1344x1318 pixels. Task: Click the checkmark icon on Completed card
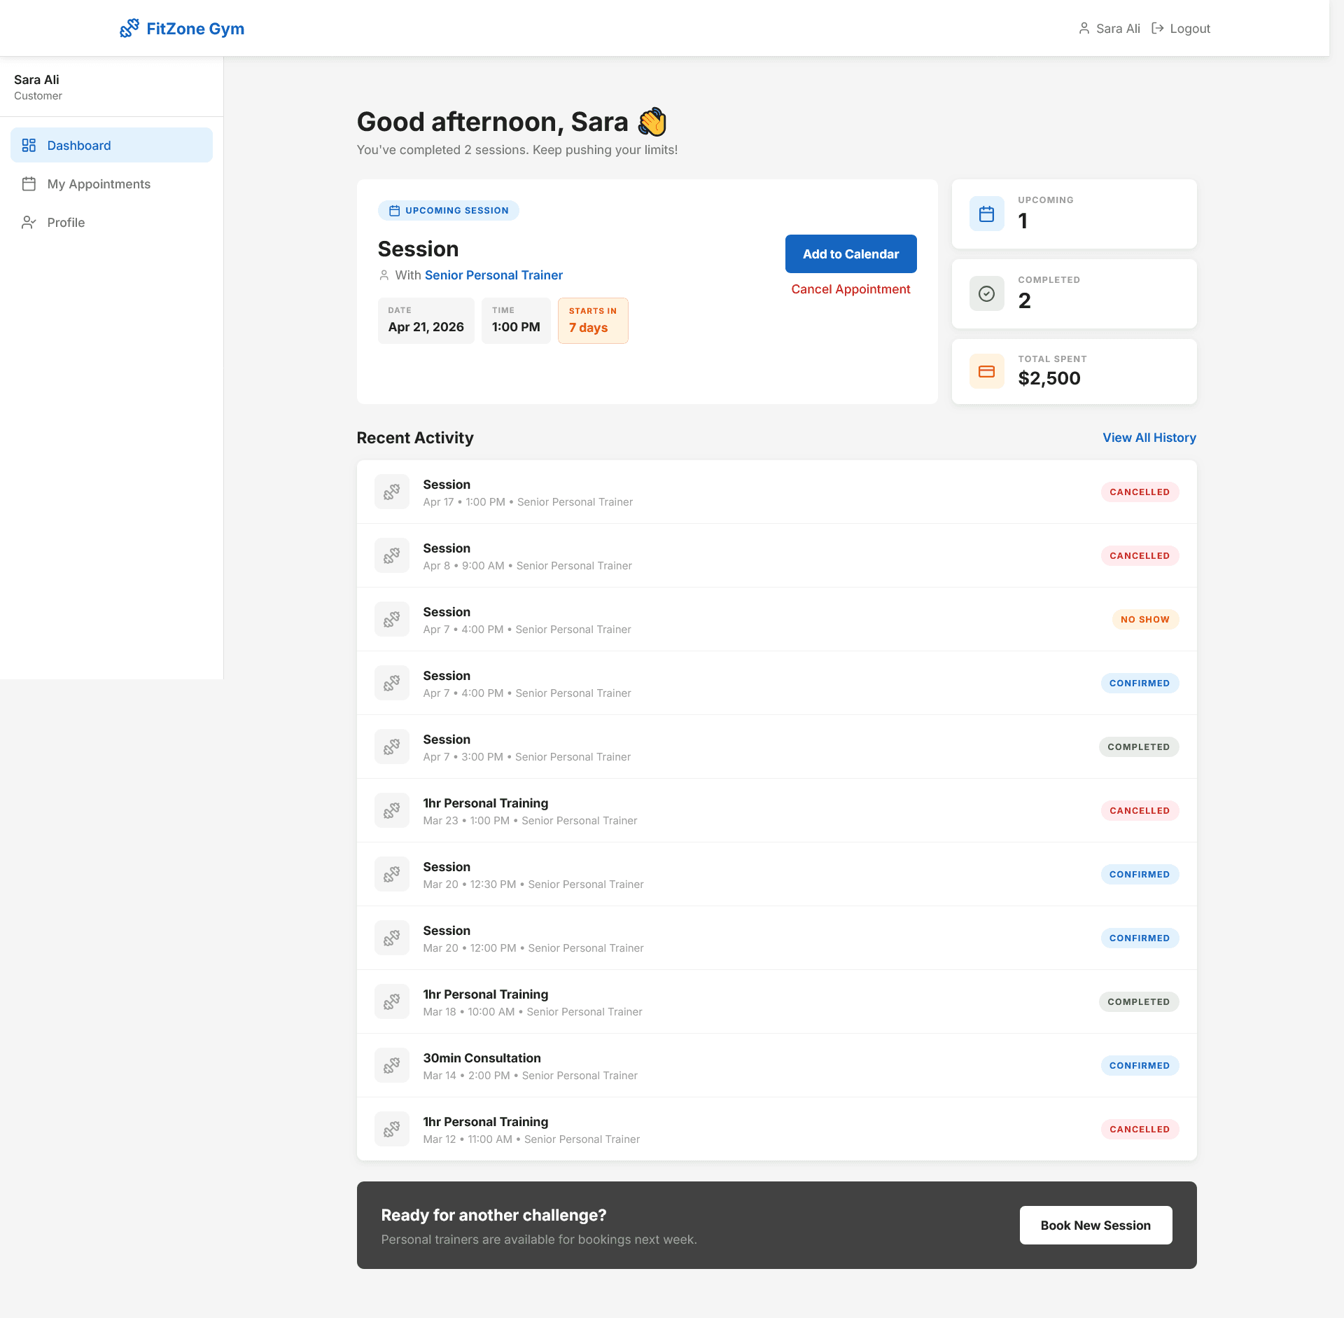[986, 293]
